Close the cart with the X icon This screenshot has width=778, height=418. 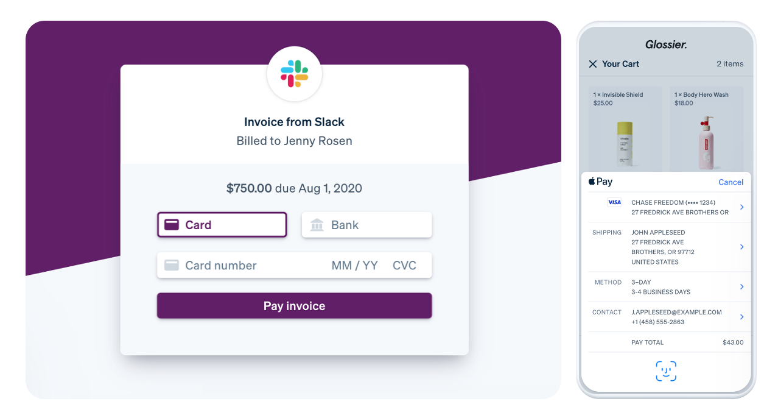593,64
